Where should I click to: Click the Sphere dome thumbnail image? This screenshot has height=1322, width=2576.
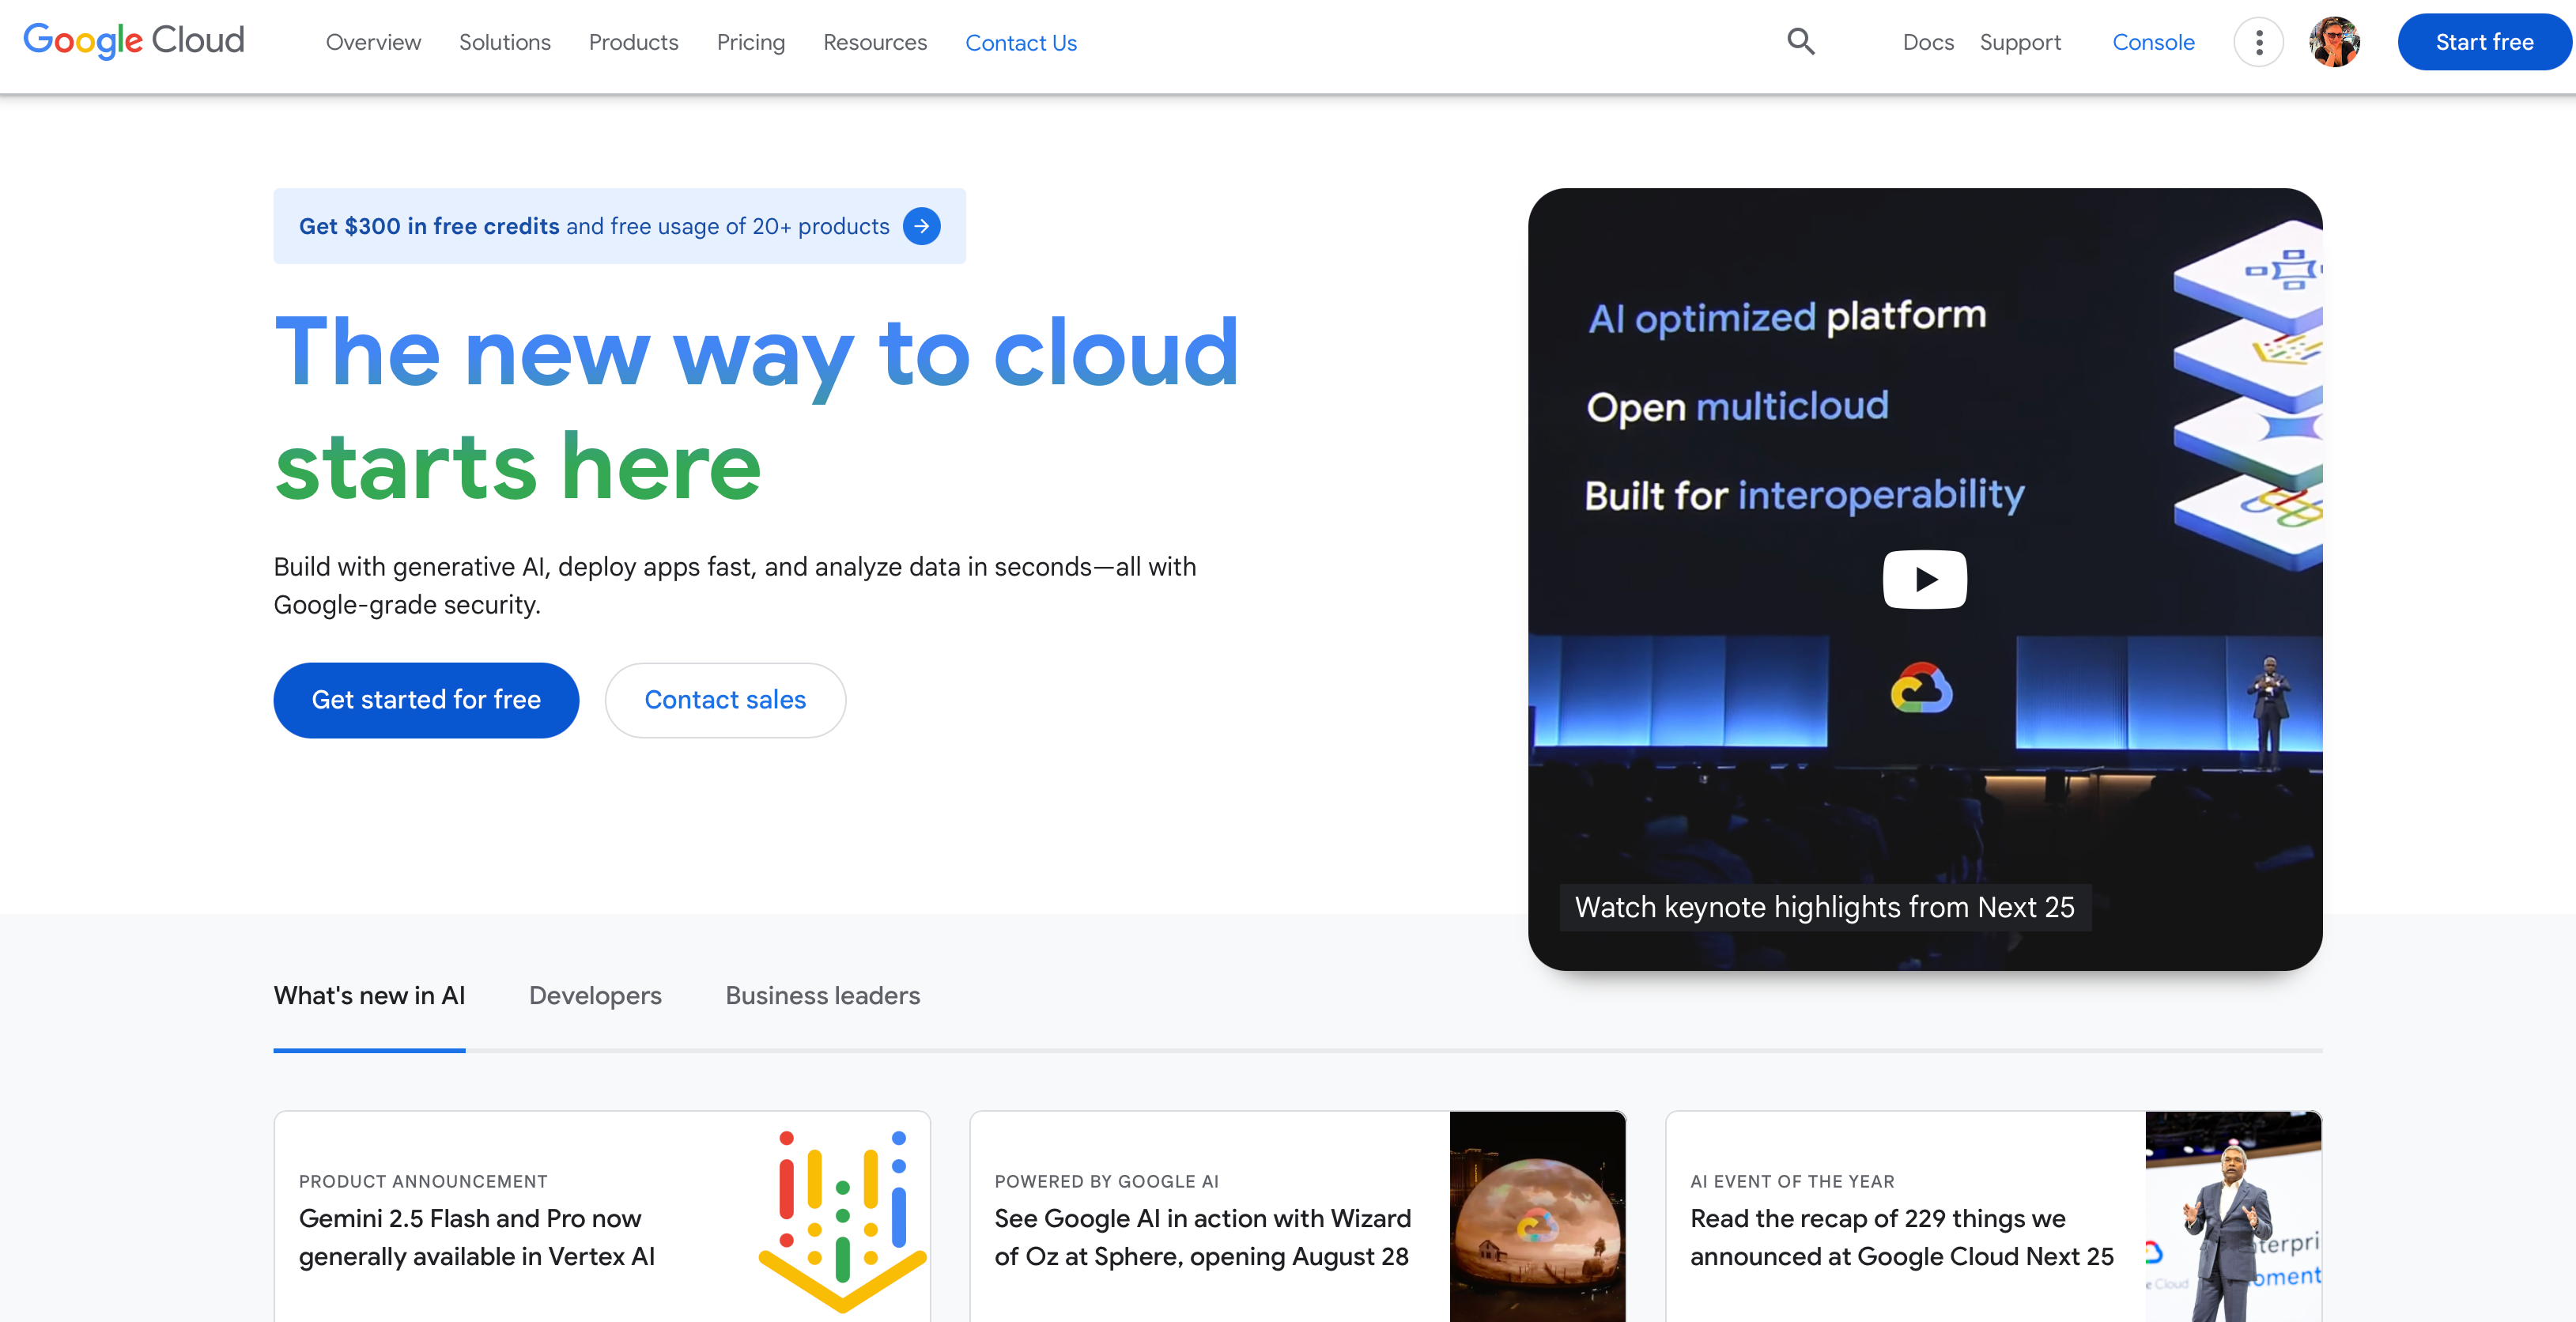(x=1538, y=1216)
